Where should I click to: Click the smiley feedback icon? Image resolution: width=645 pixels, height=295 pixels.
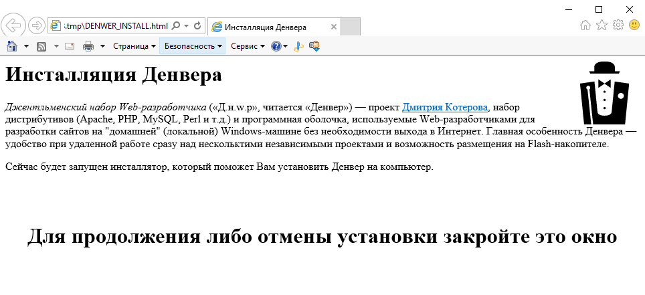point(634,25)
